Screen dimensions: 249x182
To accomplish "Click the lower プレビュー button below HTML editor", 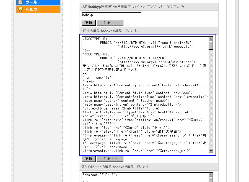I will click(110, 159).
